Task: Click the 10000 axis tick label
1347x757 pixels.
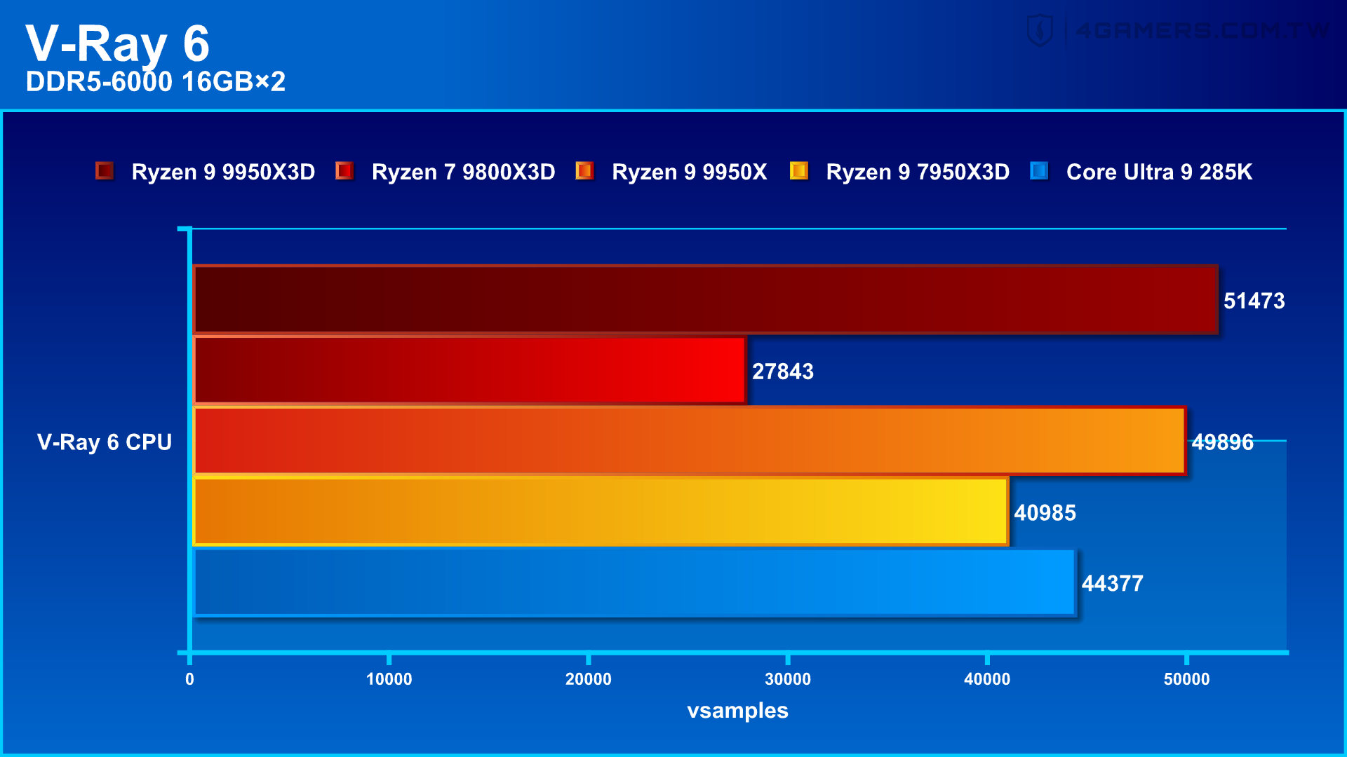Action: click(x=389, y=679)
